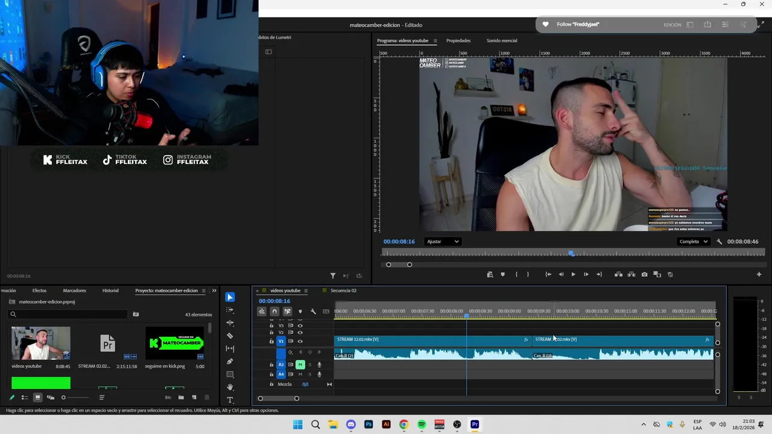Open the button editor plus icon

(x=759, y=275)
